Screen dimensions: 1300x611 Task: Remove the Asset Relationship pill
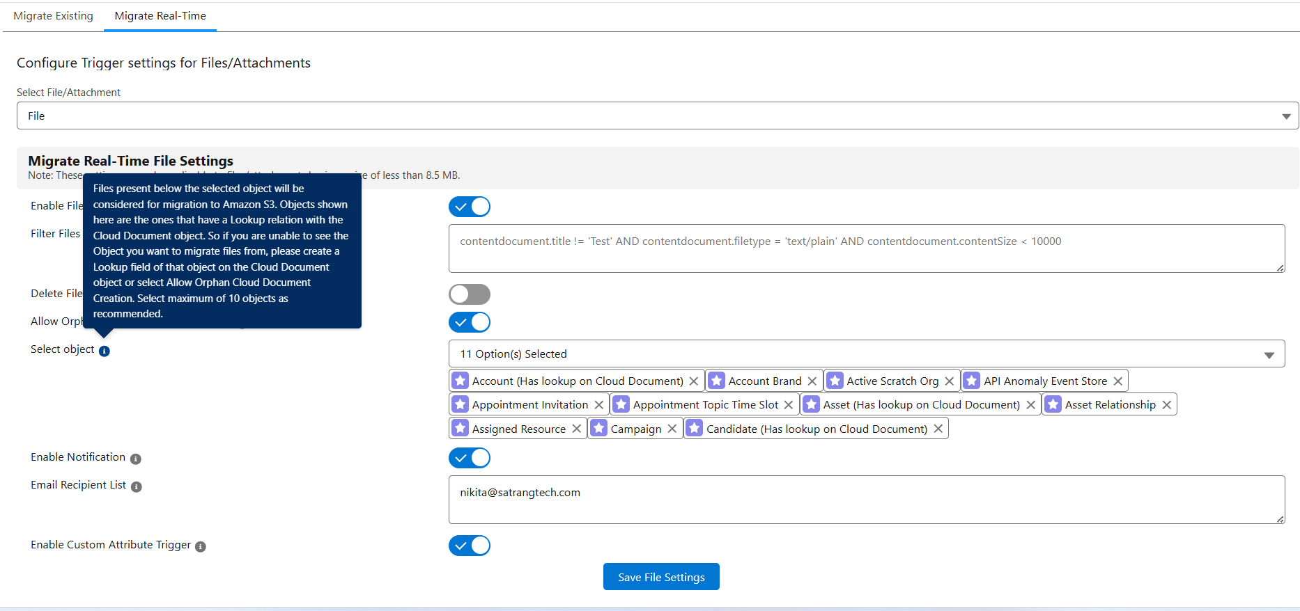click(1167, 405)
